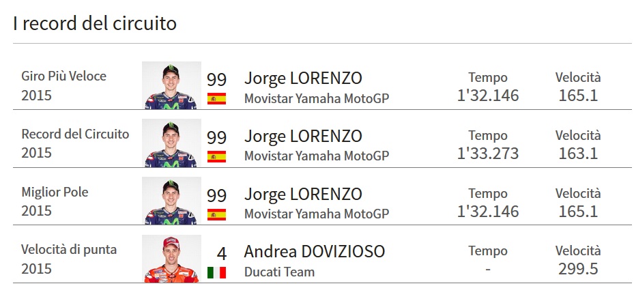The image size is (634, 301).
Task: Click Ducati Team name
Action: (x=279, y=272)
